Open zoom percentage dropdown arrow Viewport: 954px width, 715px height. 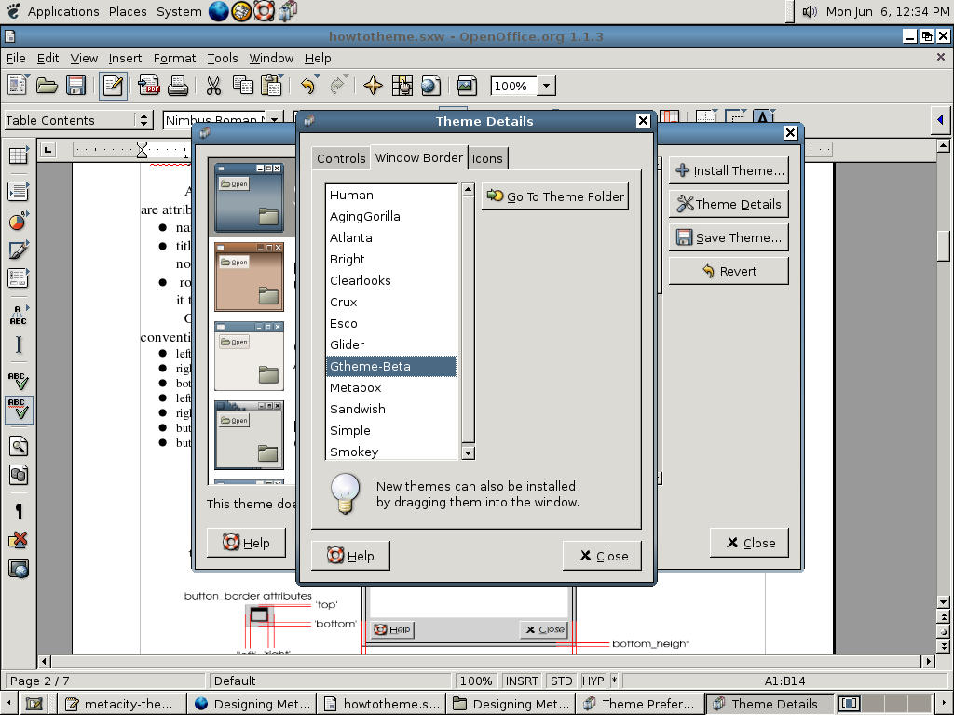pos(546,86)
